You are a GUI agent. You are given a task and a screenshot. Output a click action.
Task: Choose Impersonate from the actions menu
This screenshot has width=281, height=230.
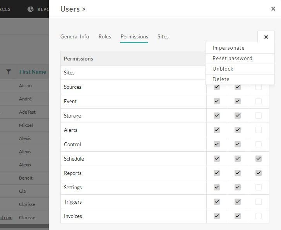(x=228, y=48)
